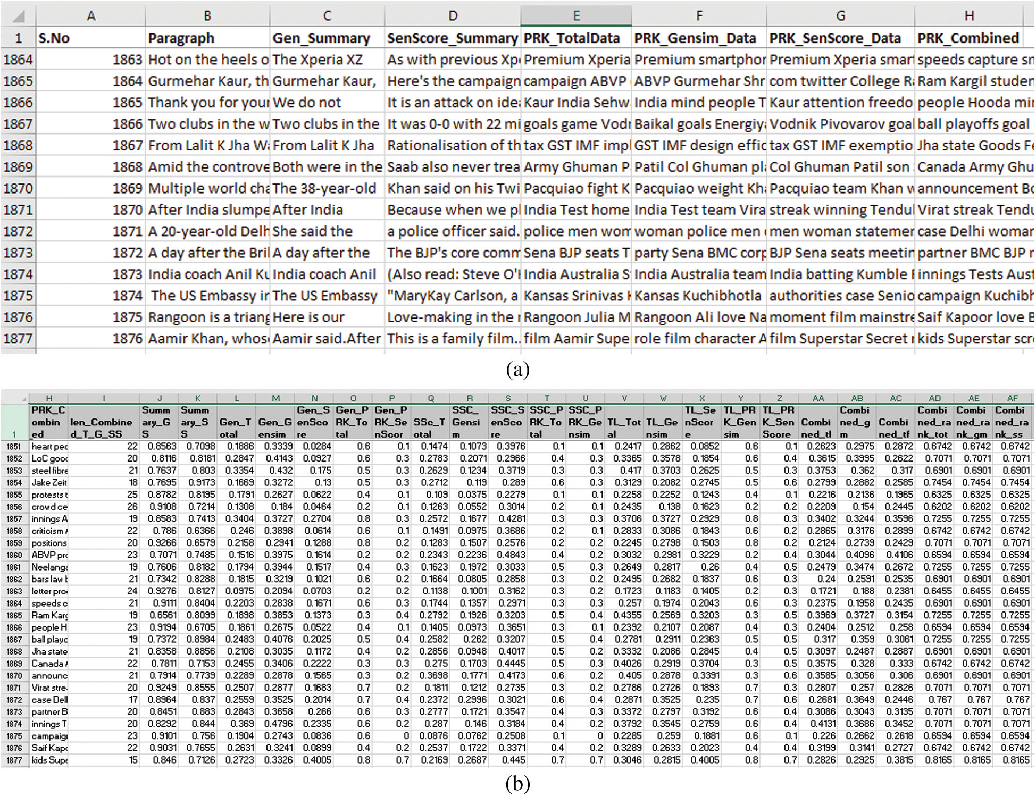Select row 1864 header in top sheet
The image size is (1036, 796).
18,60
